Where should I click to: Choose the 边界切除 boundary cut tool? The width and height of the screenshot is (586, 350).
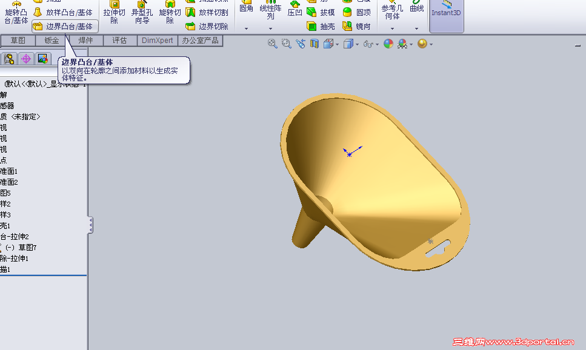(x=207, y=26)
